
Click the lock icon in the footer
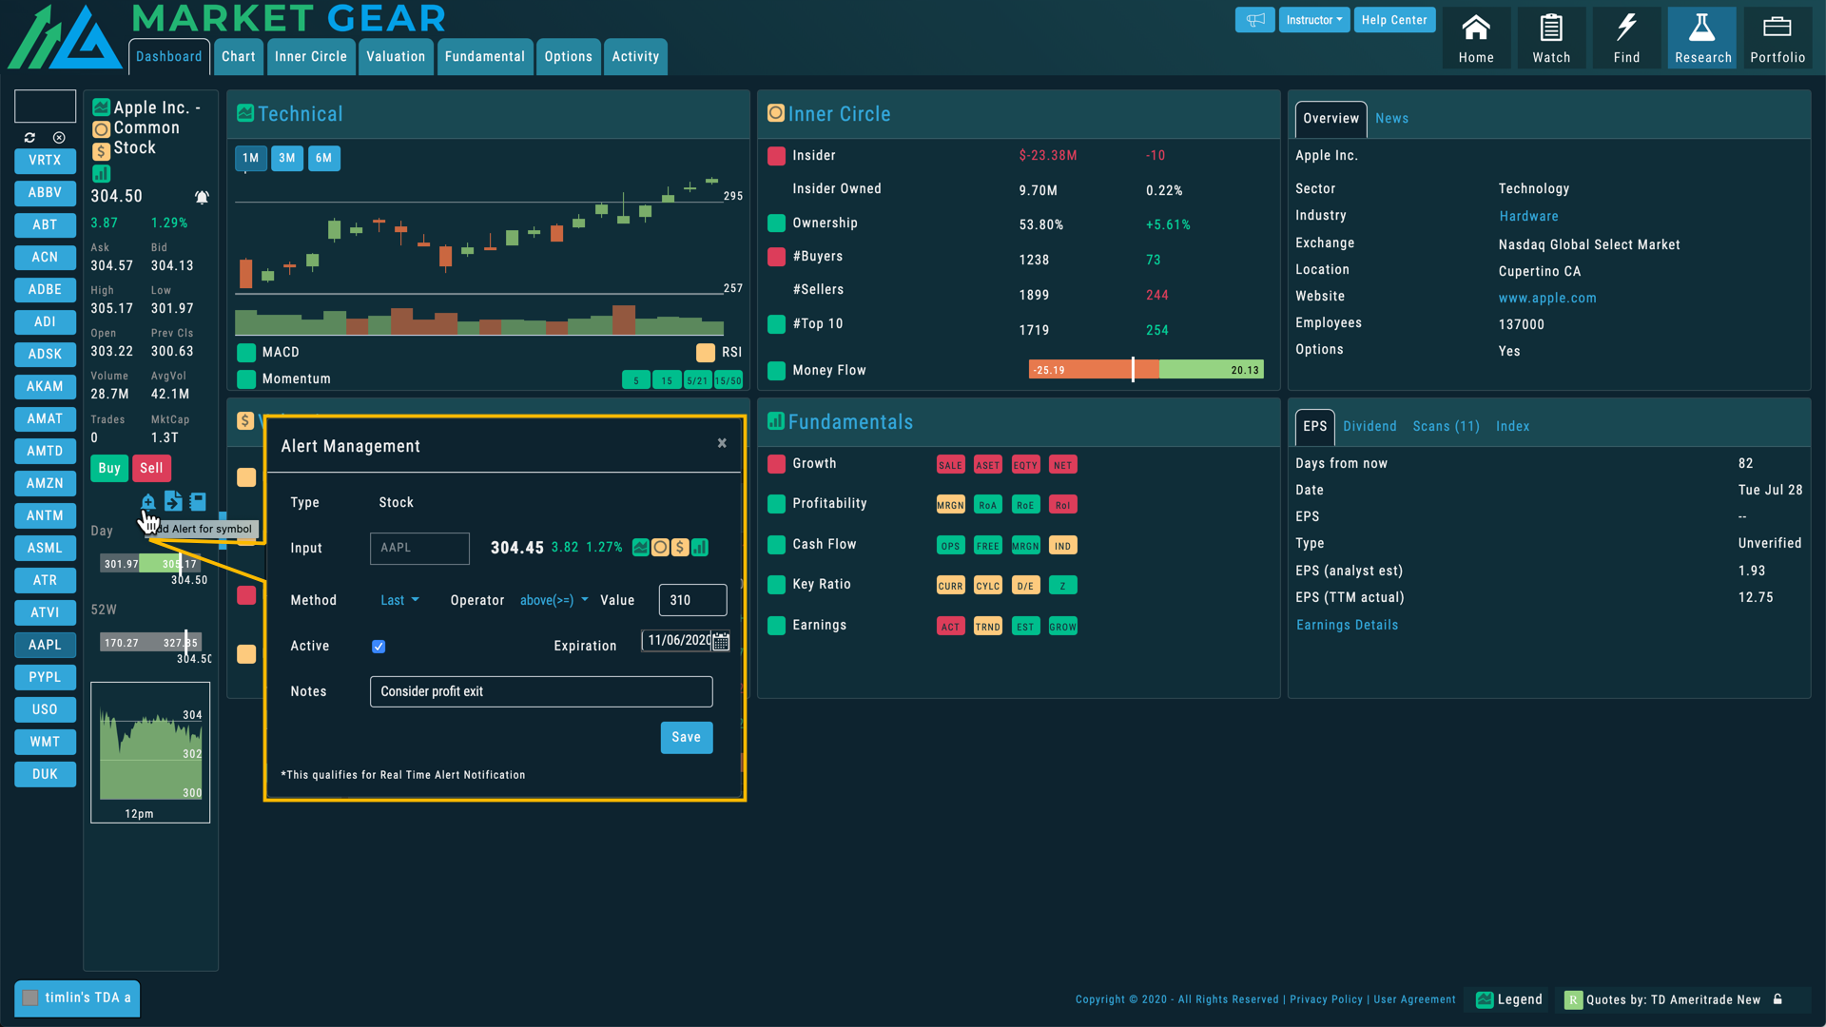pos(1777,999)
